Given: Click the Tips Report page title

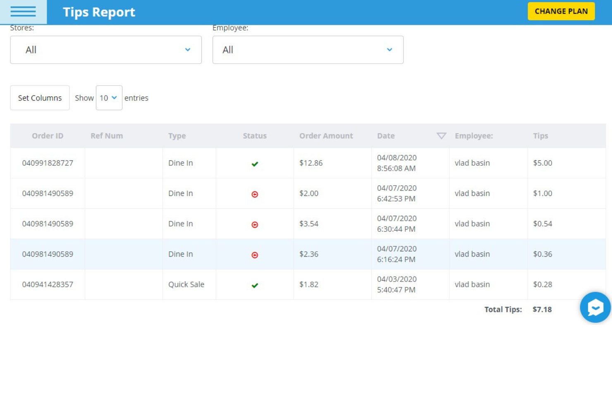Looking at the screenshot, I should tap(99, 12).
